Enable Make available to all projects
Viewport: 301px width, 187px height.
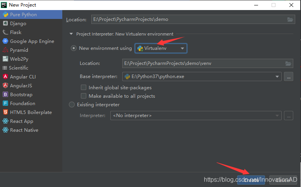84,96
